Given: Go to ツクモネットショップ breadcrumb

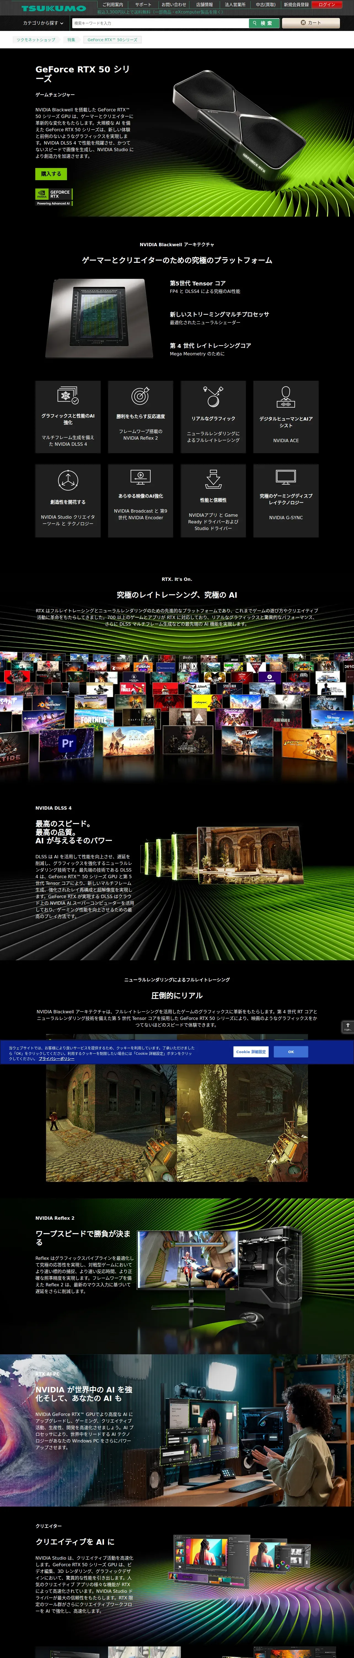Looking at the screenshot, I should [36, 40].
